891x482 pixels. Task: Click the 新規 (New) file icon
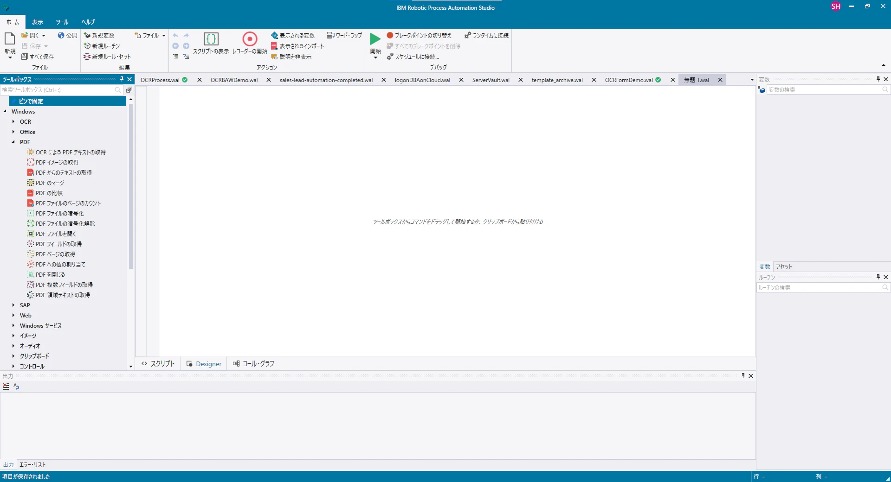point(10,39)
